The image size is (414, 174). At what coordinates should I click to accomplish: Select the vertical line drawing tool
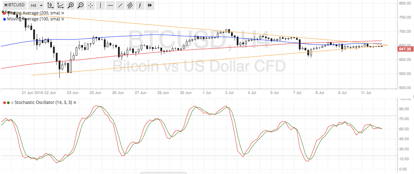coord(101,5)
